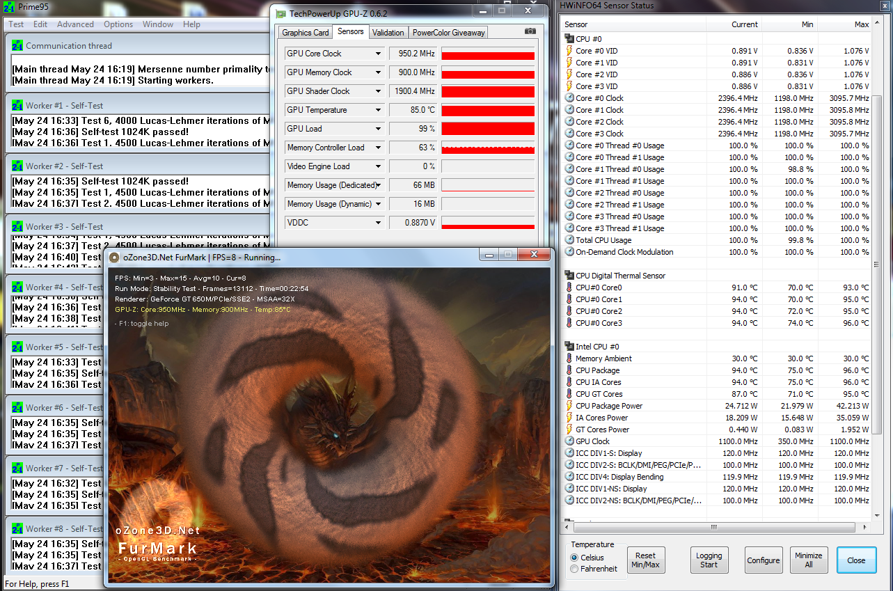Image resolution: width=893 pixels, height=591 pixels.
Task: Switch to the Graphics Card tab in GPU-Z
Action: coord(306,33)
